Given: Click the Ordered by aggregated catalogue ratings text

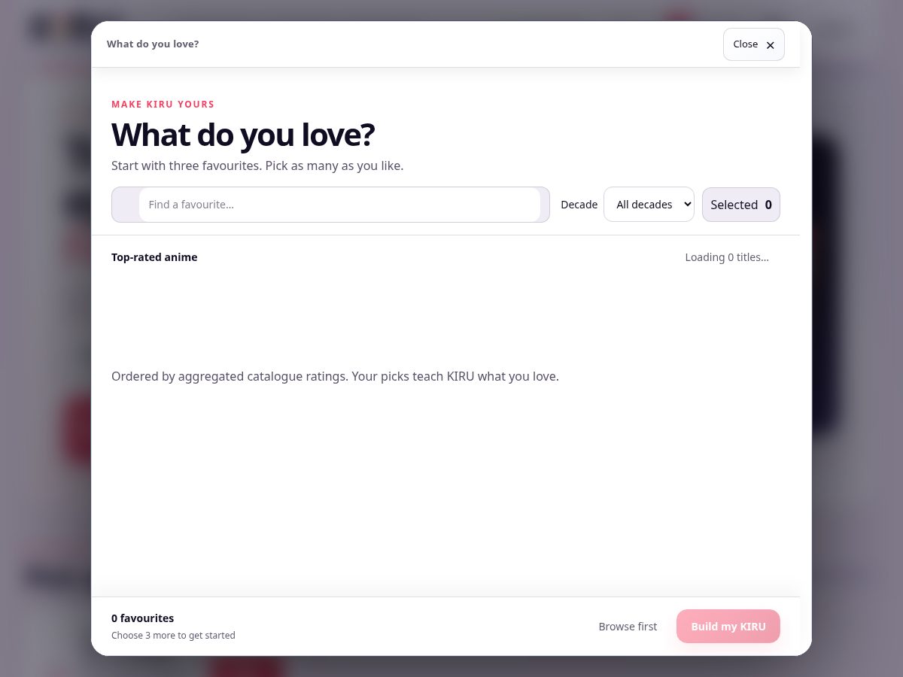Looking at the screenshot, I should (x=335, y=376).
